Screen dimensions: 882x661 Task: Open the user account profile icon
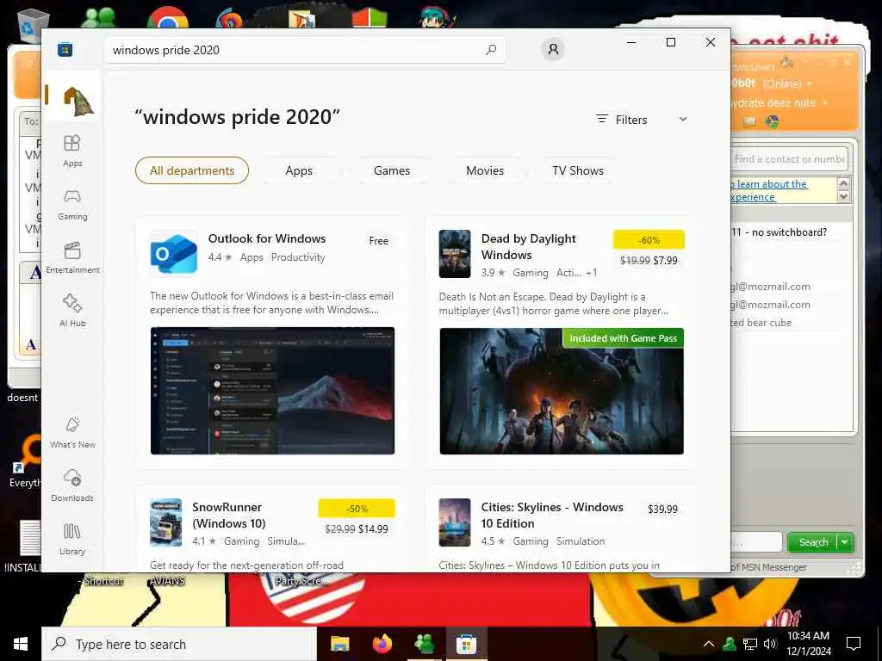point(553,49)
